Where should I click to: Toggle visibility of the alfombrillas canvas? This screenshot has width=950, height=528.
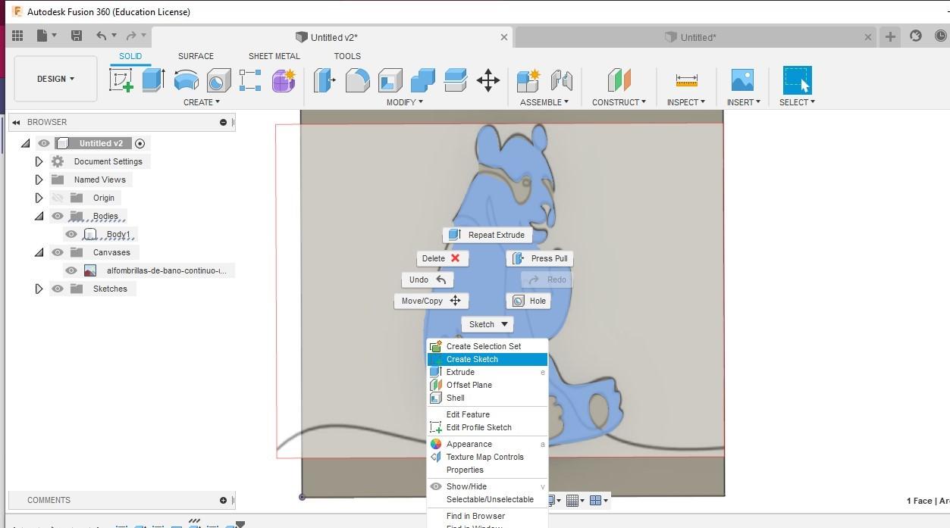click(x=71, y=270)
